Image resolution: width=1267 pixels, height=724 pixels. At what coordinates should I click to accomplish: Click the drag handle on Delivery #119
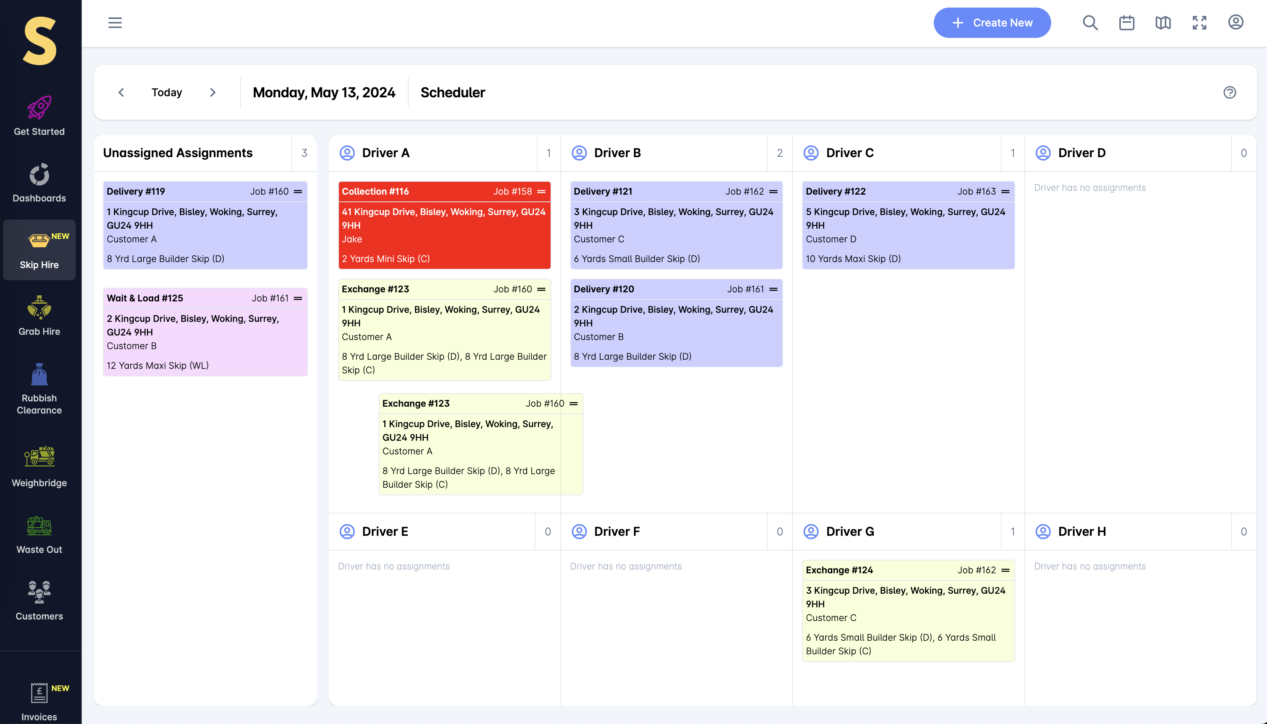tap(298, 192)
